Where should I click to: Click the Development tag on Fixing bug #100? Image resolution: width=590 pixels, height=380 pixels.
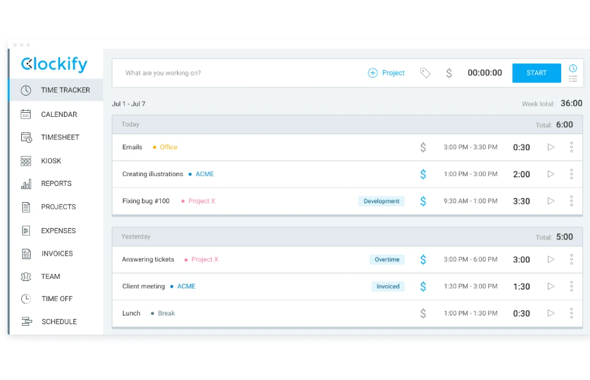(381, 201)
